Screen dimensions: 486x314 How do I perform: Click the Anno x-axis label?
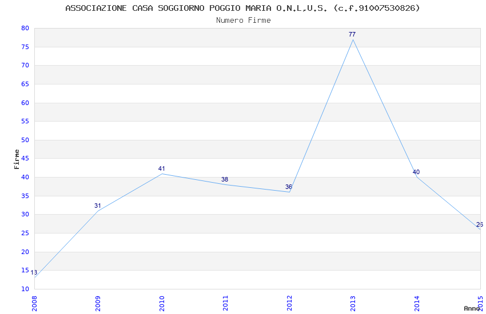click(x=472, y=308)
